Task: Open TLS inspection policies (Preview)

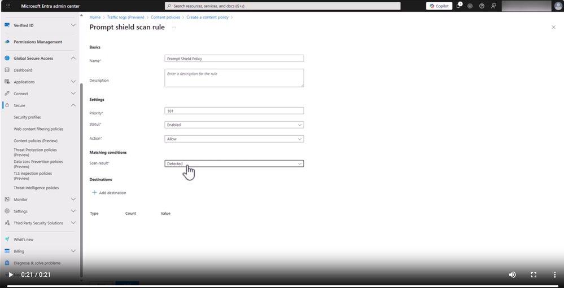Action: pos(33,176)
